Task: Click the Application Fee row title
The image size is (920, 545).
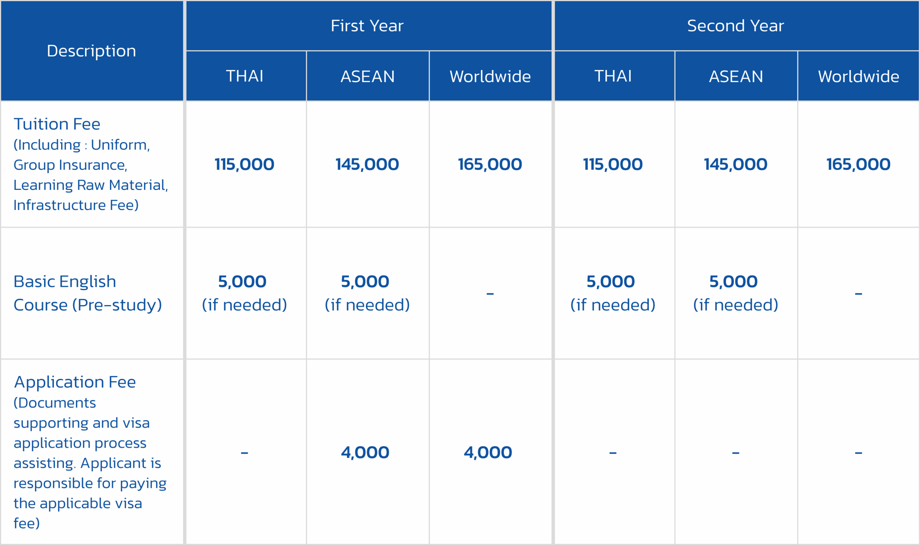Action: coord(75,382)
